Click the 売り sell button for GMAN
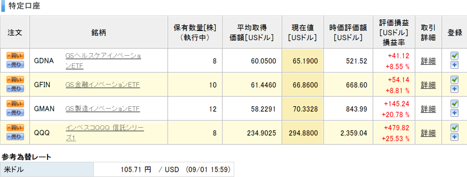 click(x=15, y=113)
